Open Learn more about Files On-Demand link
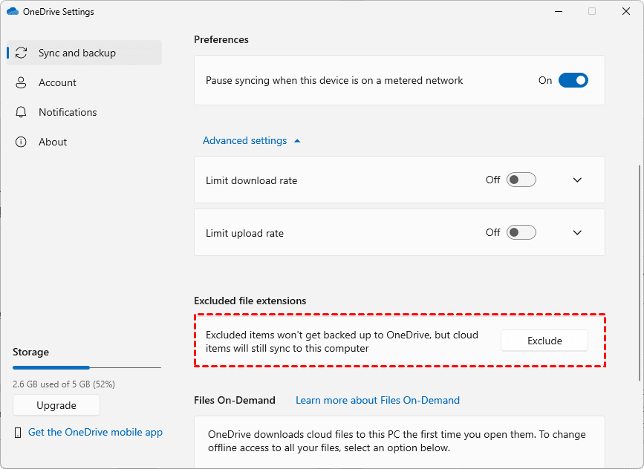644x469 pixels. [377, 400]
